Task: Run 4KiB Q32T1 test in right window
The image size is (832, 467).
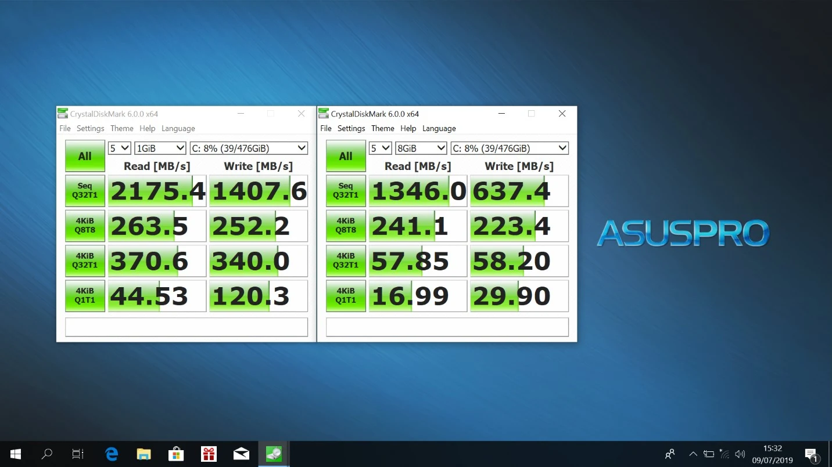Action: coord(346,260)
